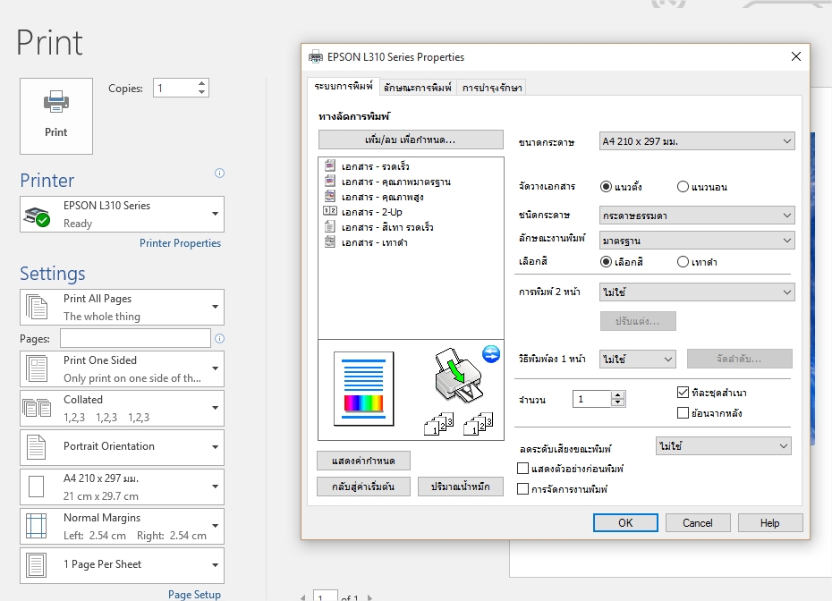Select the แนวตั้ง orientation radio button
Screen dimensions: 832x601
pyautogui.click(x=606, y=187)
